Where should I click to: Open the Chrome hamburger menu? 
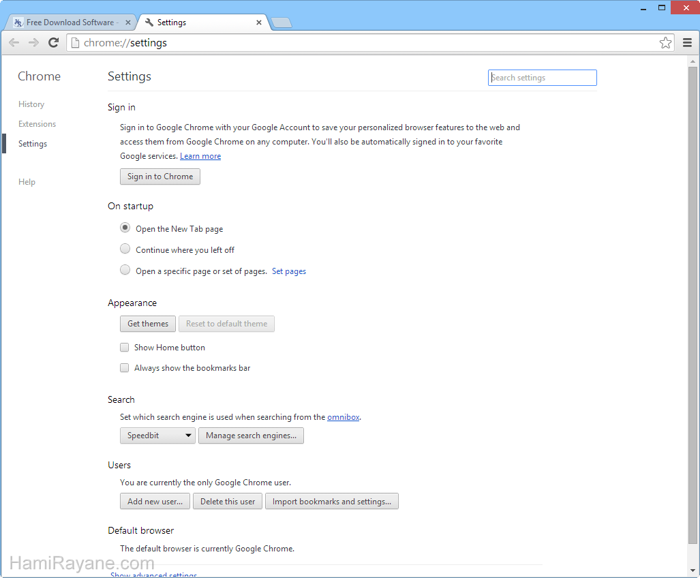(x=687, y=43)
